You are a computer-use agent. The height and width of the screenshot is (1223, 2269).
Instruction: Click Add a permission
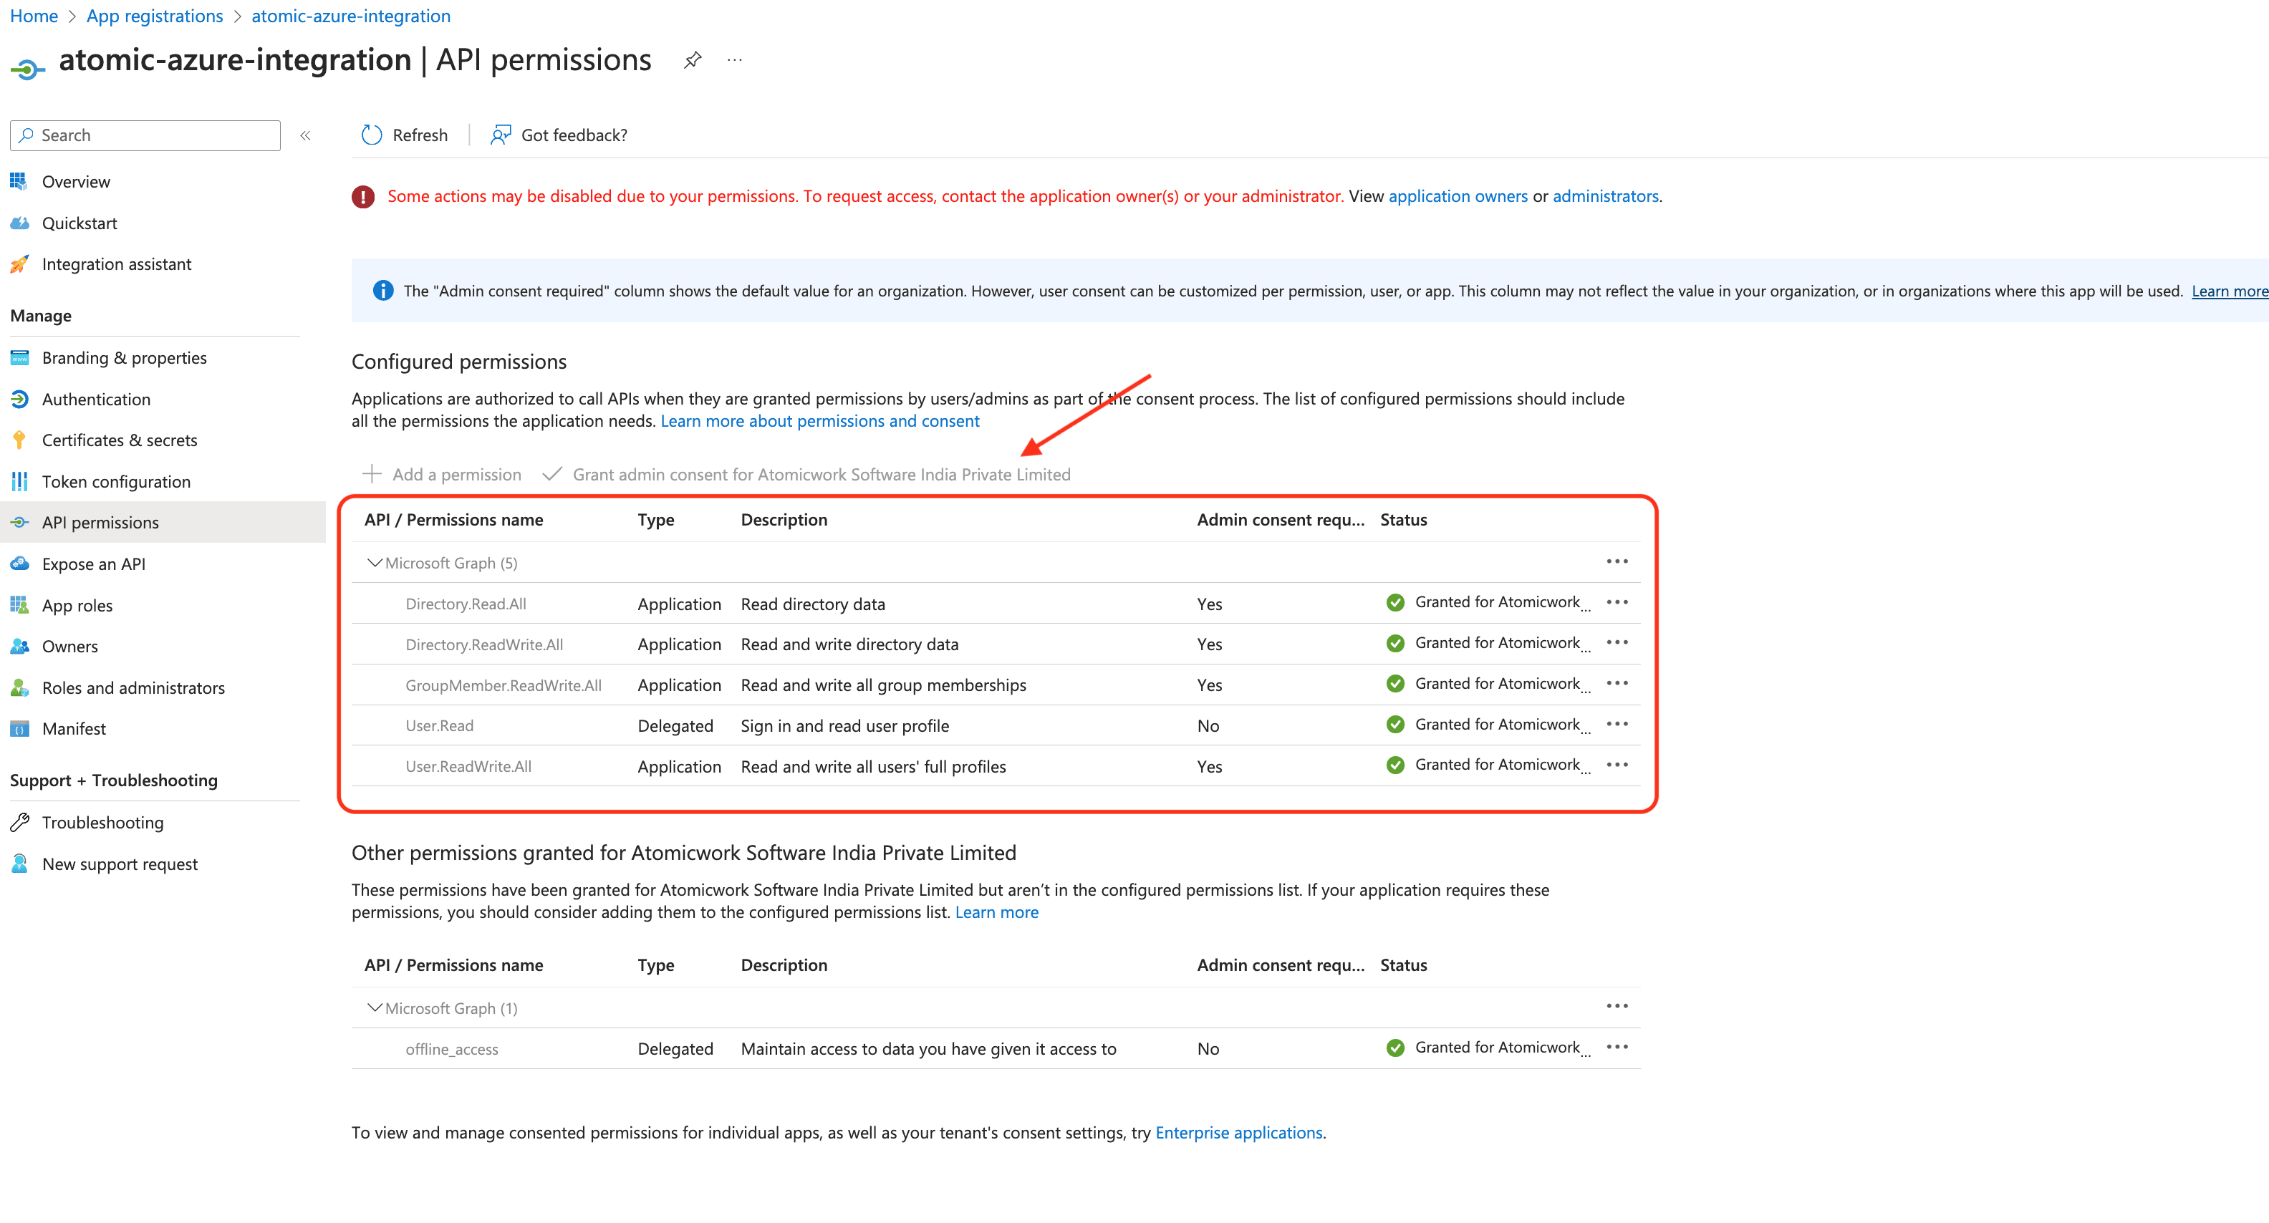tap(441, 475)
